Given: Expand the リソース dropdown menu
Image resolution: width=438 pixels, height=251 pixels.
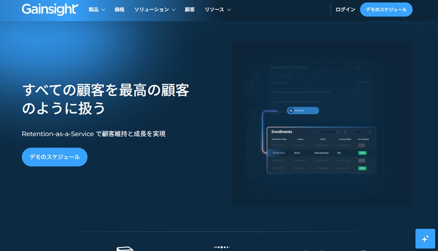Looking at the screenshot, I should pyautogui.click(x=218, y=10).
